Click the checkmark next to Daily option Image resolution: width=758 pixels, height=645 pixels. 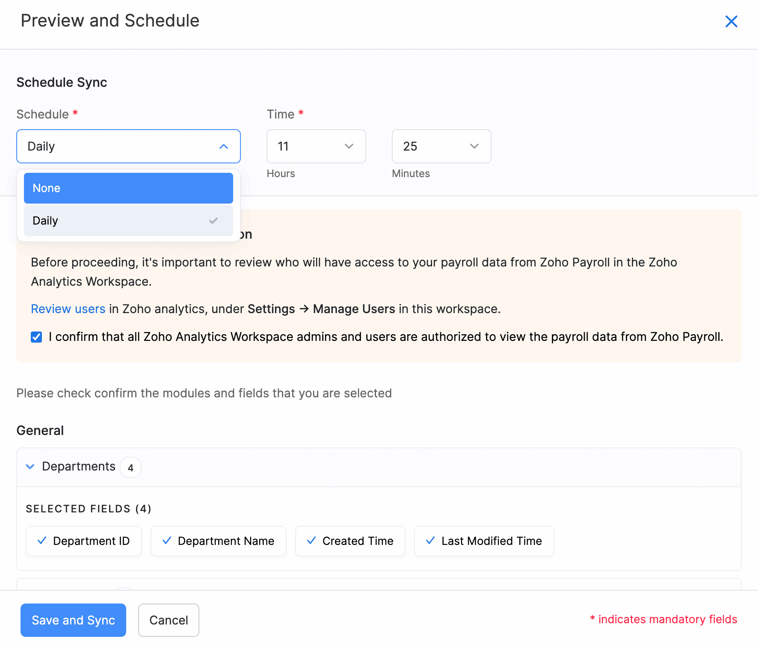click(213, 221)
